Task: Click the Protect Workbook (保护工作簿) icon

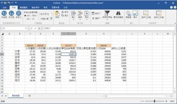Action: tap(159, 13)
